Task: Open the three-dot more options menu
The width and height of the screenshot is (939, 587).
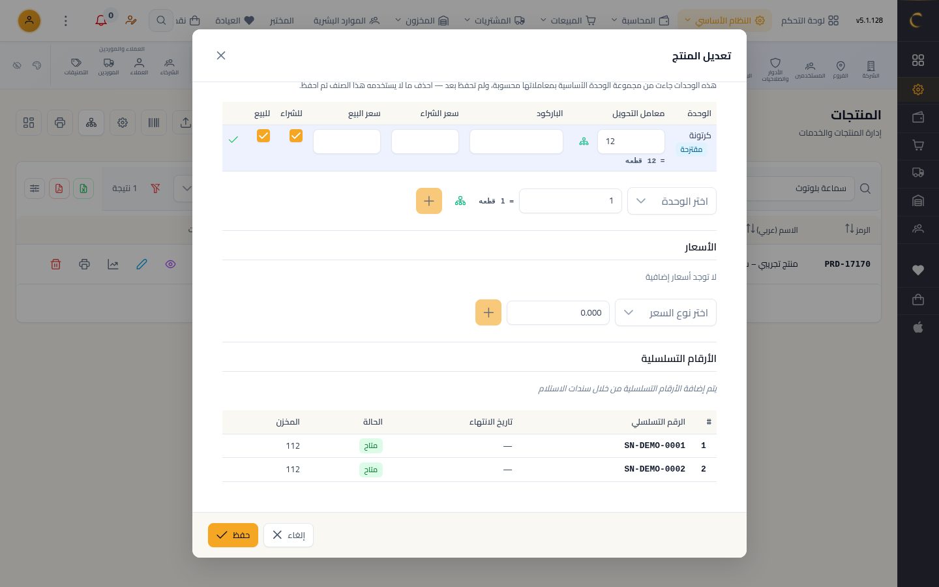Action: (65, 21)
